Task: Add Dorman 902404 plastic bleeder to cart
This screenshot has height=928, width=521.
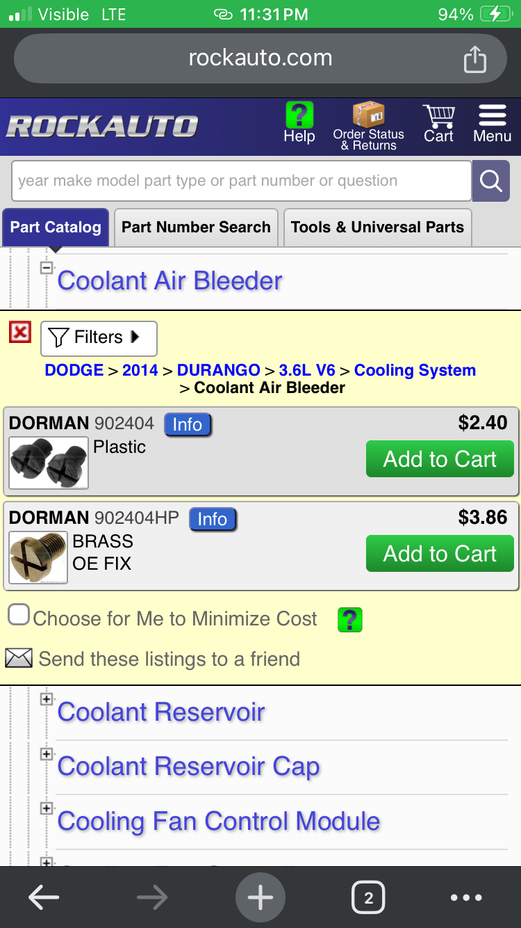Action: tap(440, 459)
